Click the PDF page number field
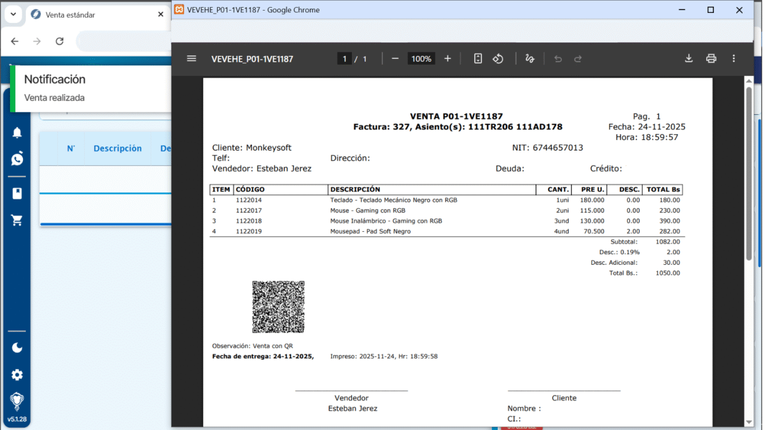The width and height of the screenshot is (765, 430). coord(344,59)
